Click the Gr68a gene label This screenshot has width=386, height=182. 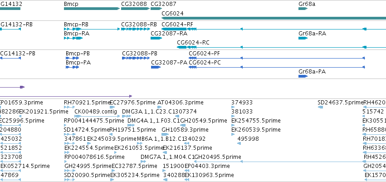[x=307, y=4]
